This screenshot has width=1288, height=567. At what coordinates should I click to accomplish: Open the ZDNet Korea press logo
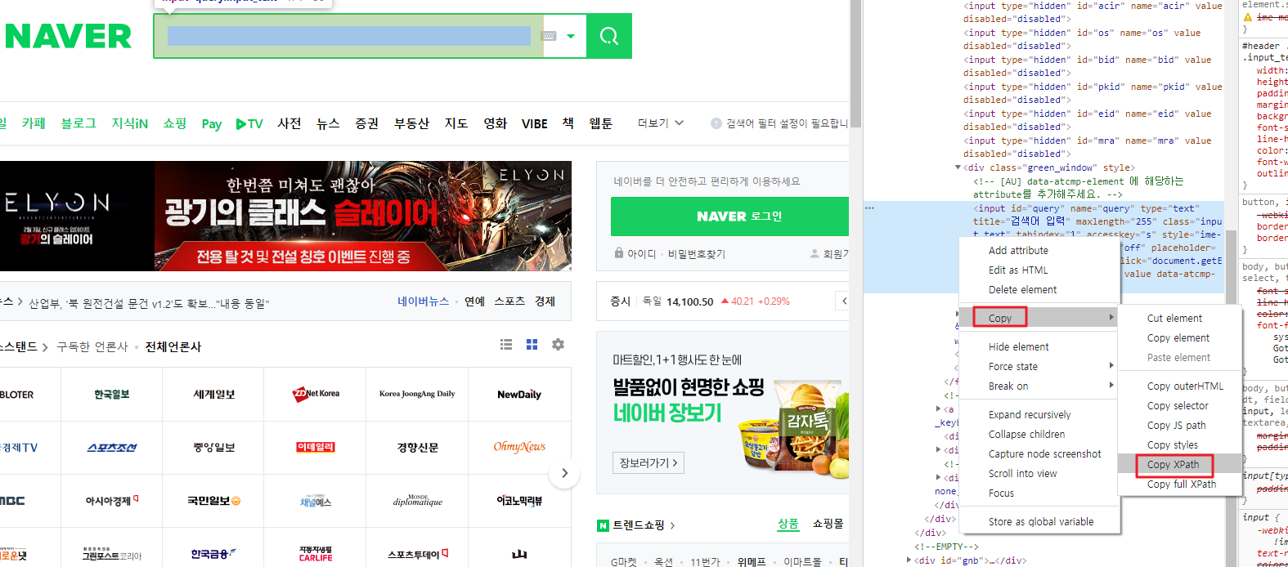click(x=316, y=395)
